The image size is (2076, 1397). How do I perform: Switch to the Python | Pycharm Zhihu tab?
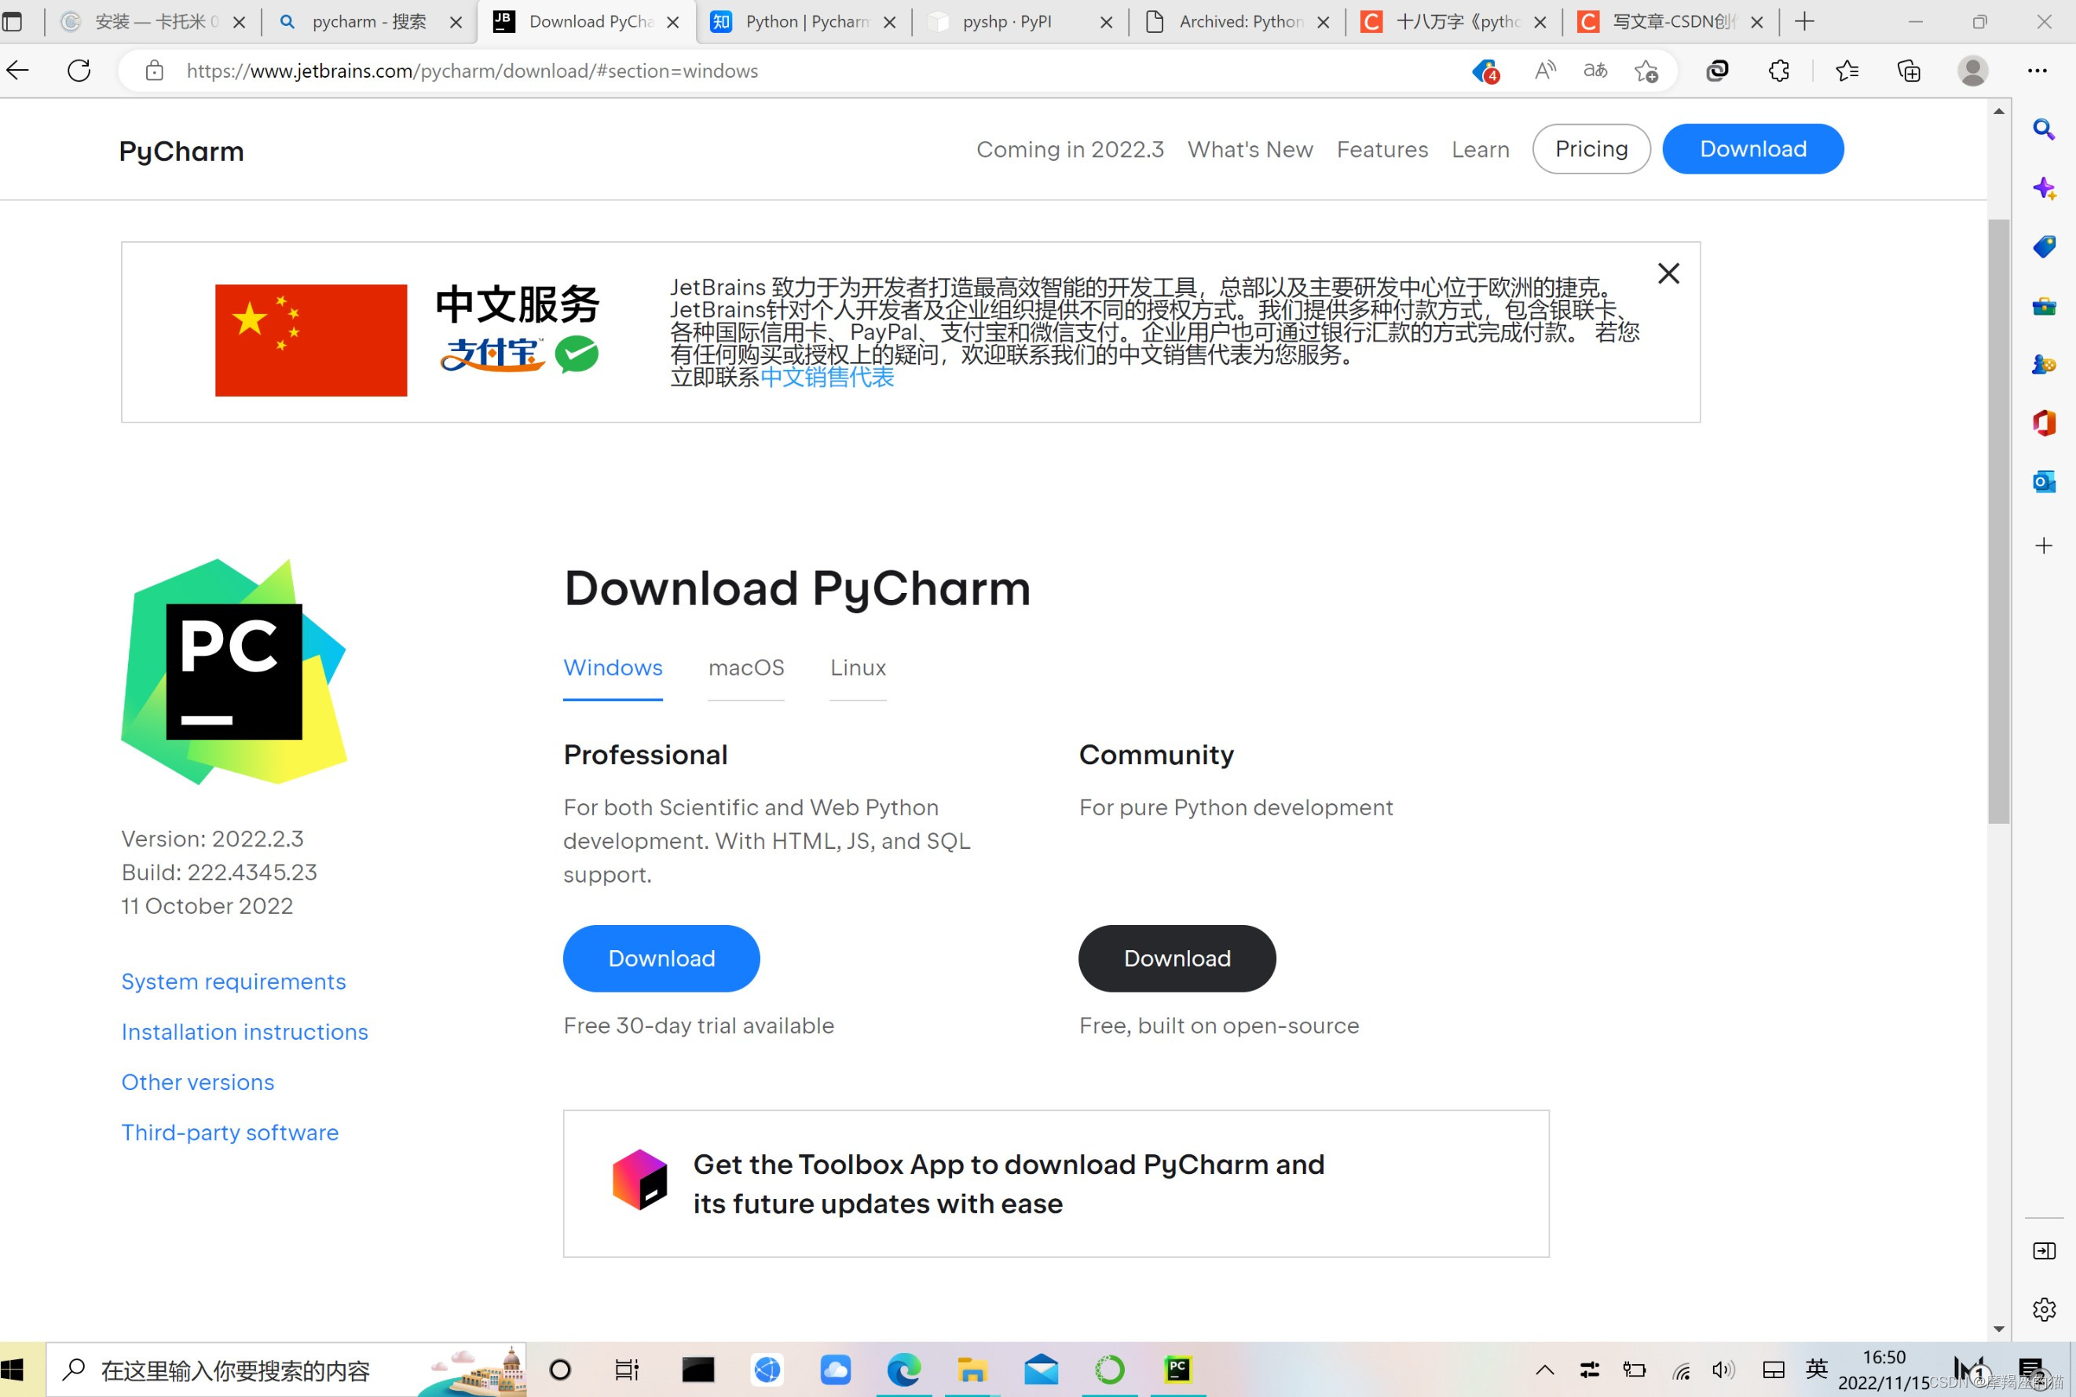point(803,21)
